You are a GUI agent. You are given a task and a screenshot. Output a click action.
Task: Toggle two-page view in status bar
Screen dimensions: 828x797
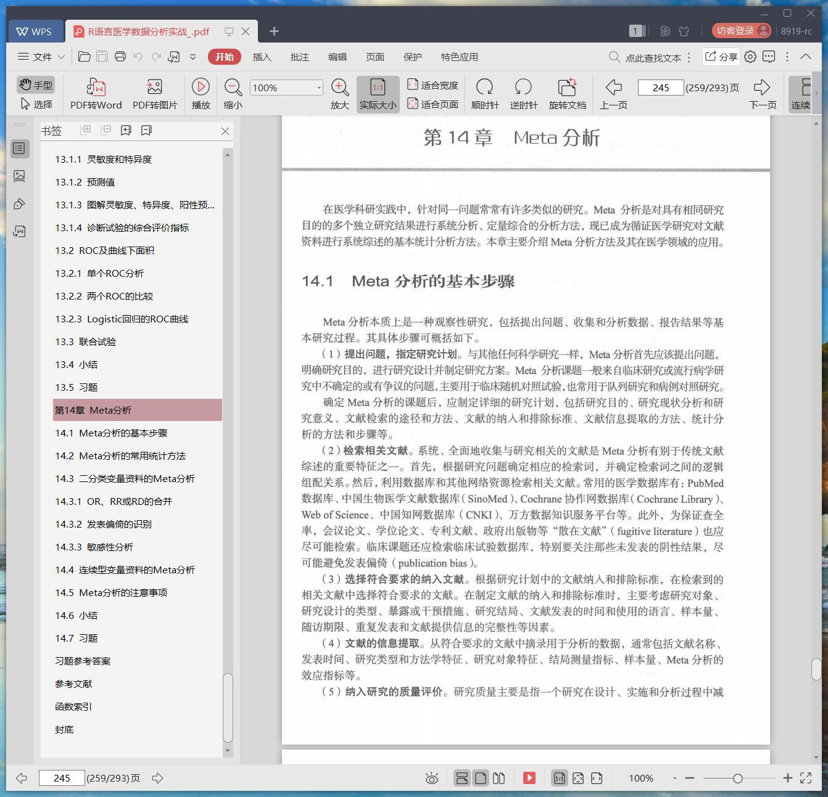click(x=499, y=779)
